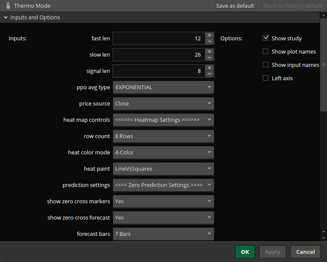Viewport: 327px width, 262px height.
Task: Click the scrollbar up arrow at top
Action: tap(324, 15)
